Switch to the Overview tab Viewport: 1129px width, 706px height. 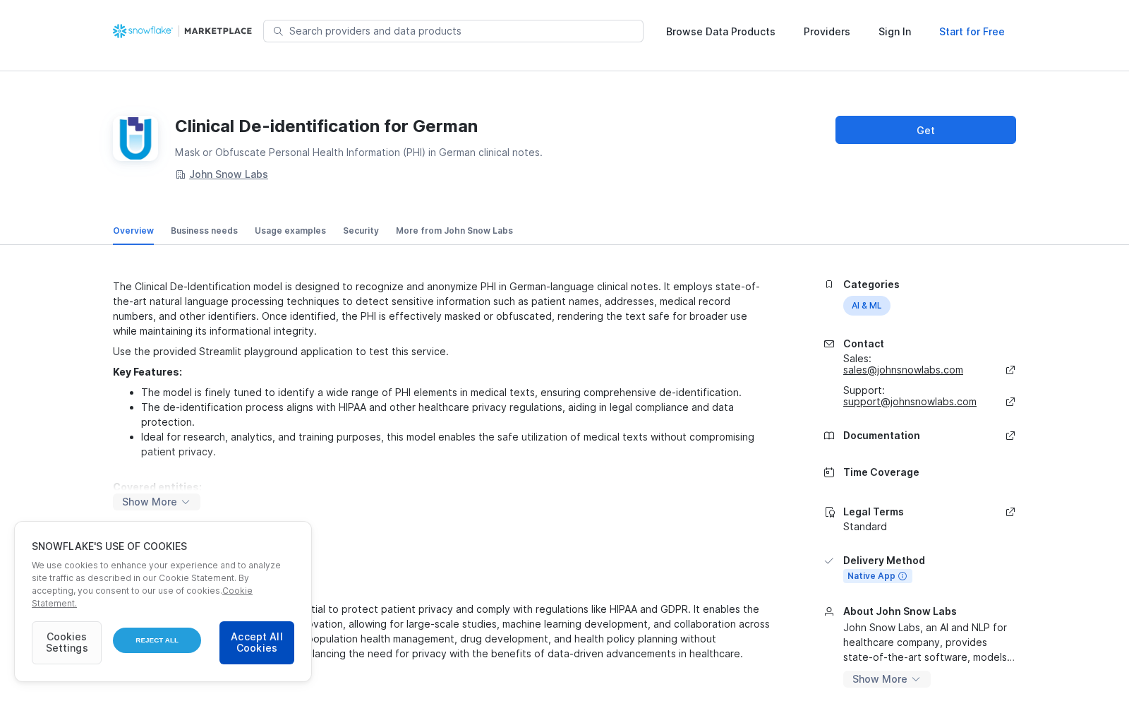[133, 231]
